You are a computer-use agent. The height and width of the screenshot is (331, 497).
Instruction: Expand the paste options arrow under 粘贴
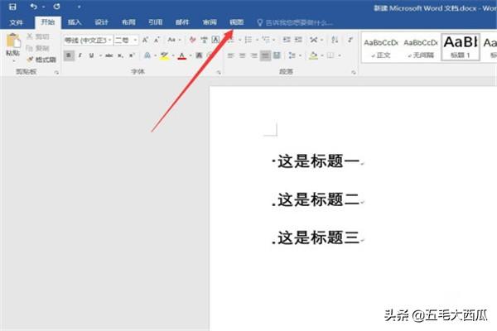tap(13, 60)
